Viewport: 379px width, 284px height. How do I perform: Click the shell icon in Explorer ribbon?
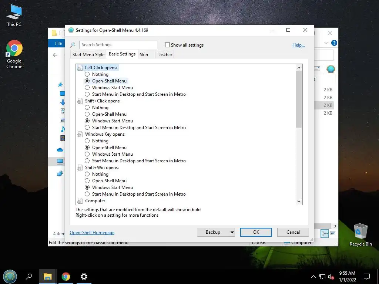(x=331, y=69)
